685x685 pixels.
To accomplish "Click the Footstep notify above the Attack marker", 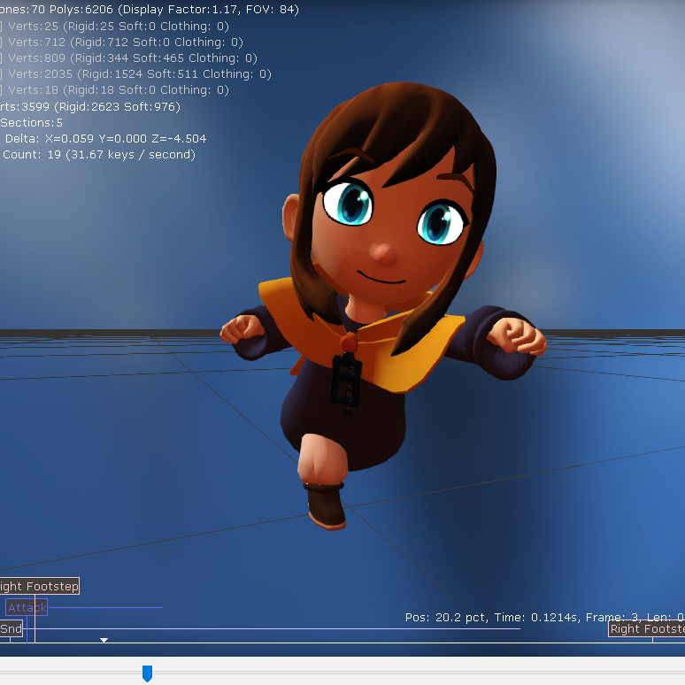I will coord(39,586).
